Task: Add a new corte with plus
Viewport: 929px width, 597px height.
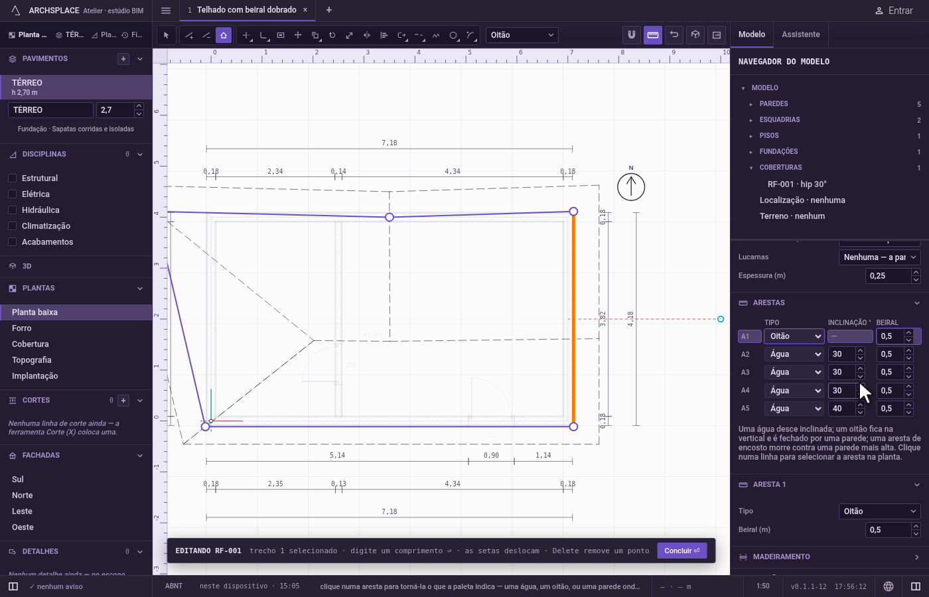Action: [123, 401]
